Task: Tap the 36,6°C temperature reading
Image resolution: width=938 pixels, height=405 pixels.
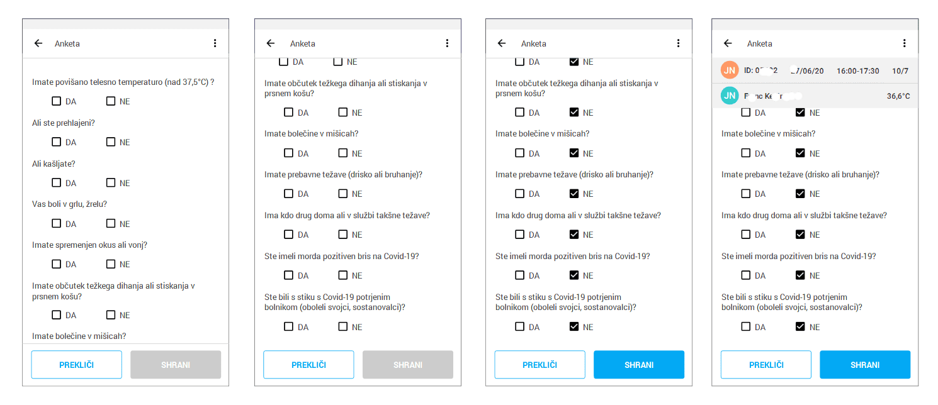Action: click(898, 96)
